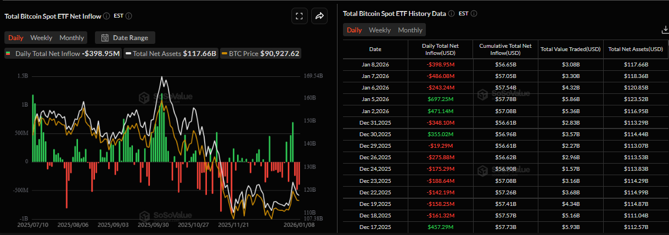Image resolution: width=669 pixels, height=235 pixels.
Task: Switch chart to Monthly view
Action: tap(72, 38)
